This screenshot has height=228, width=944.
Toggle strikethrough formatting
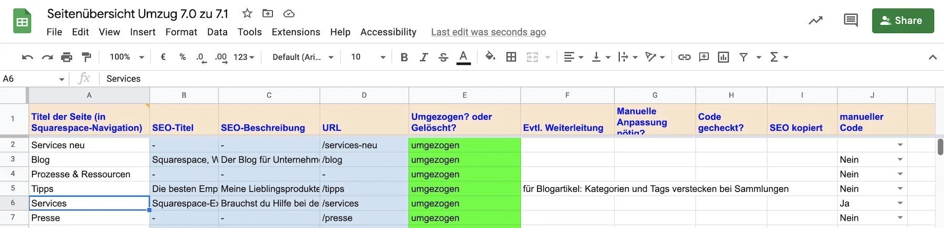(444, 57)
